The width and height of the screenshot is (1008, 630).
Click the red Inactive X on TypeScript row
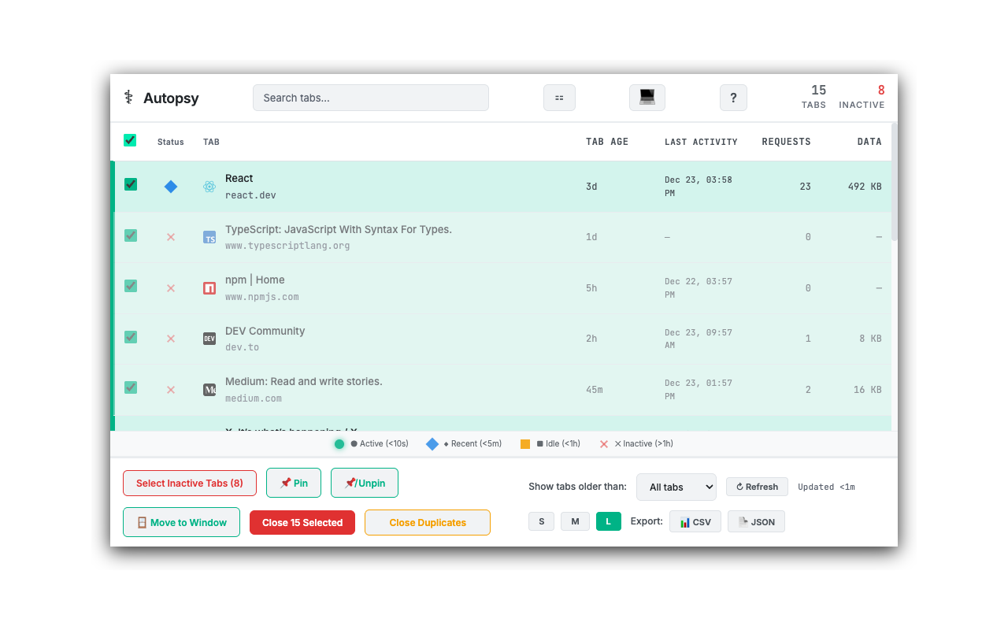[x=170, y=237]
